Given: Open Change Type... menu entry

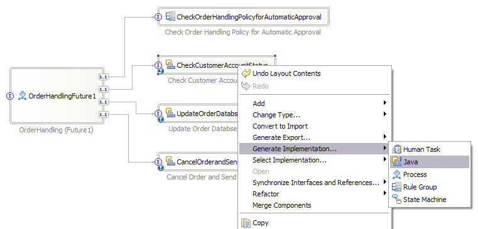Looking at the screenshot, I should pos(314,115).
